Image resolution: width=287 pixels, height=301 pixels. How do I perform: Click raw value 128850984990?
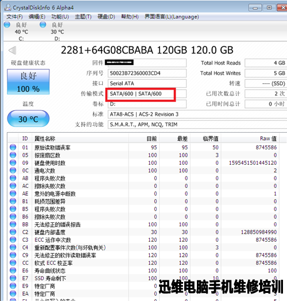[x=259, y=232]
